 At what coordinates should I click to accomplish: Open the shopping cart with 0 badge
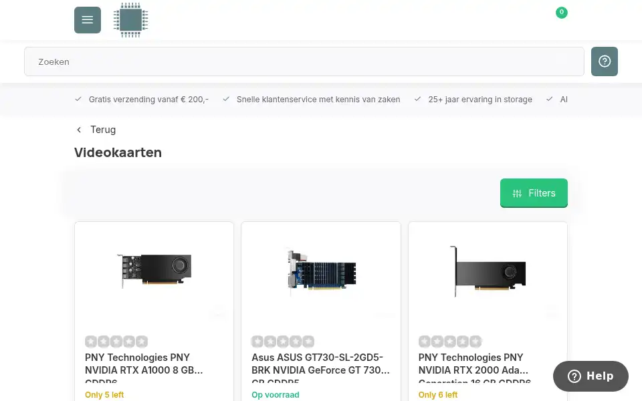(x=561, y=13)
